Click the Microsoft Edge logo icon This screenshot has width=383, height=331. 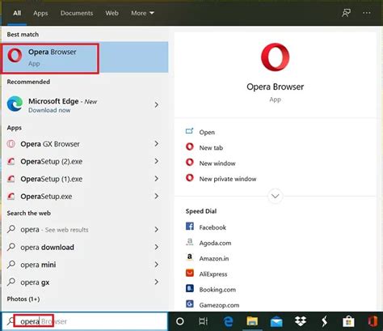(x=15, y=104)
